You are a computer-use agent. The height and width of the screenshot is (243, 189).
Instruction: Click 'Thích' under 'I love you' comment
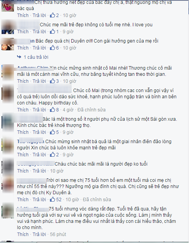click(x=23, y=31)
